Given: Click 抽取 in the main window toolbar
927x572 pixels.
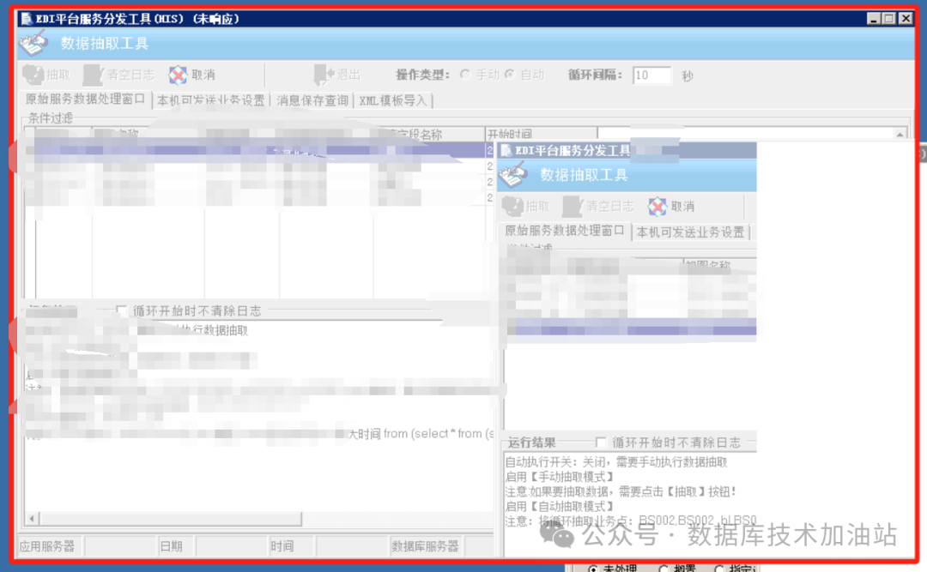Looking at the screenshot, I should pos(46,75).
